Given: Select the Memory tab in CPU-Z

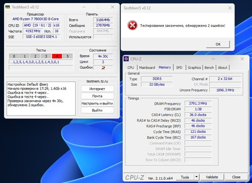Looking at the screenshot, I should (165, 68).
